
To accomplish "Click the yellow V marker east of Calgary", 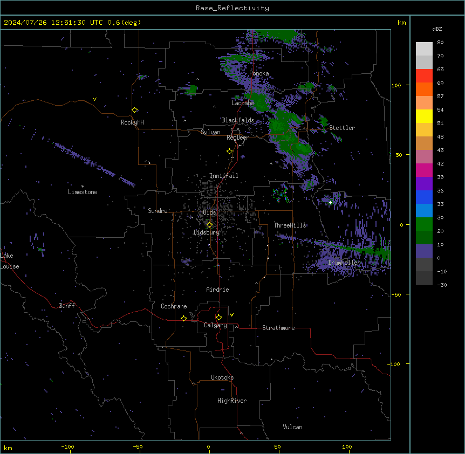I will 231,315.
